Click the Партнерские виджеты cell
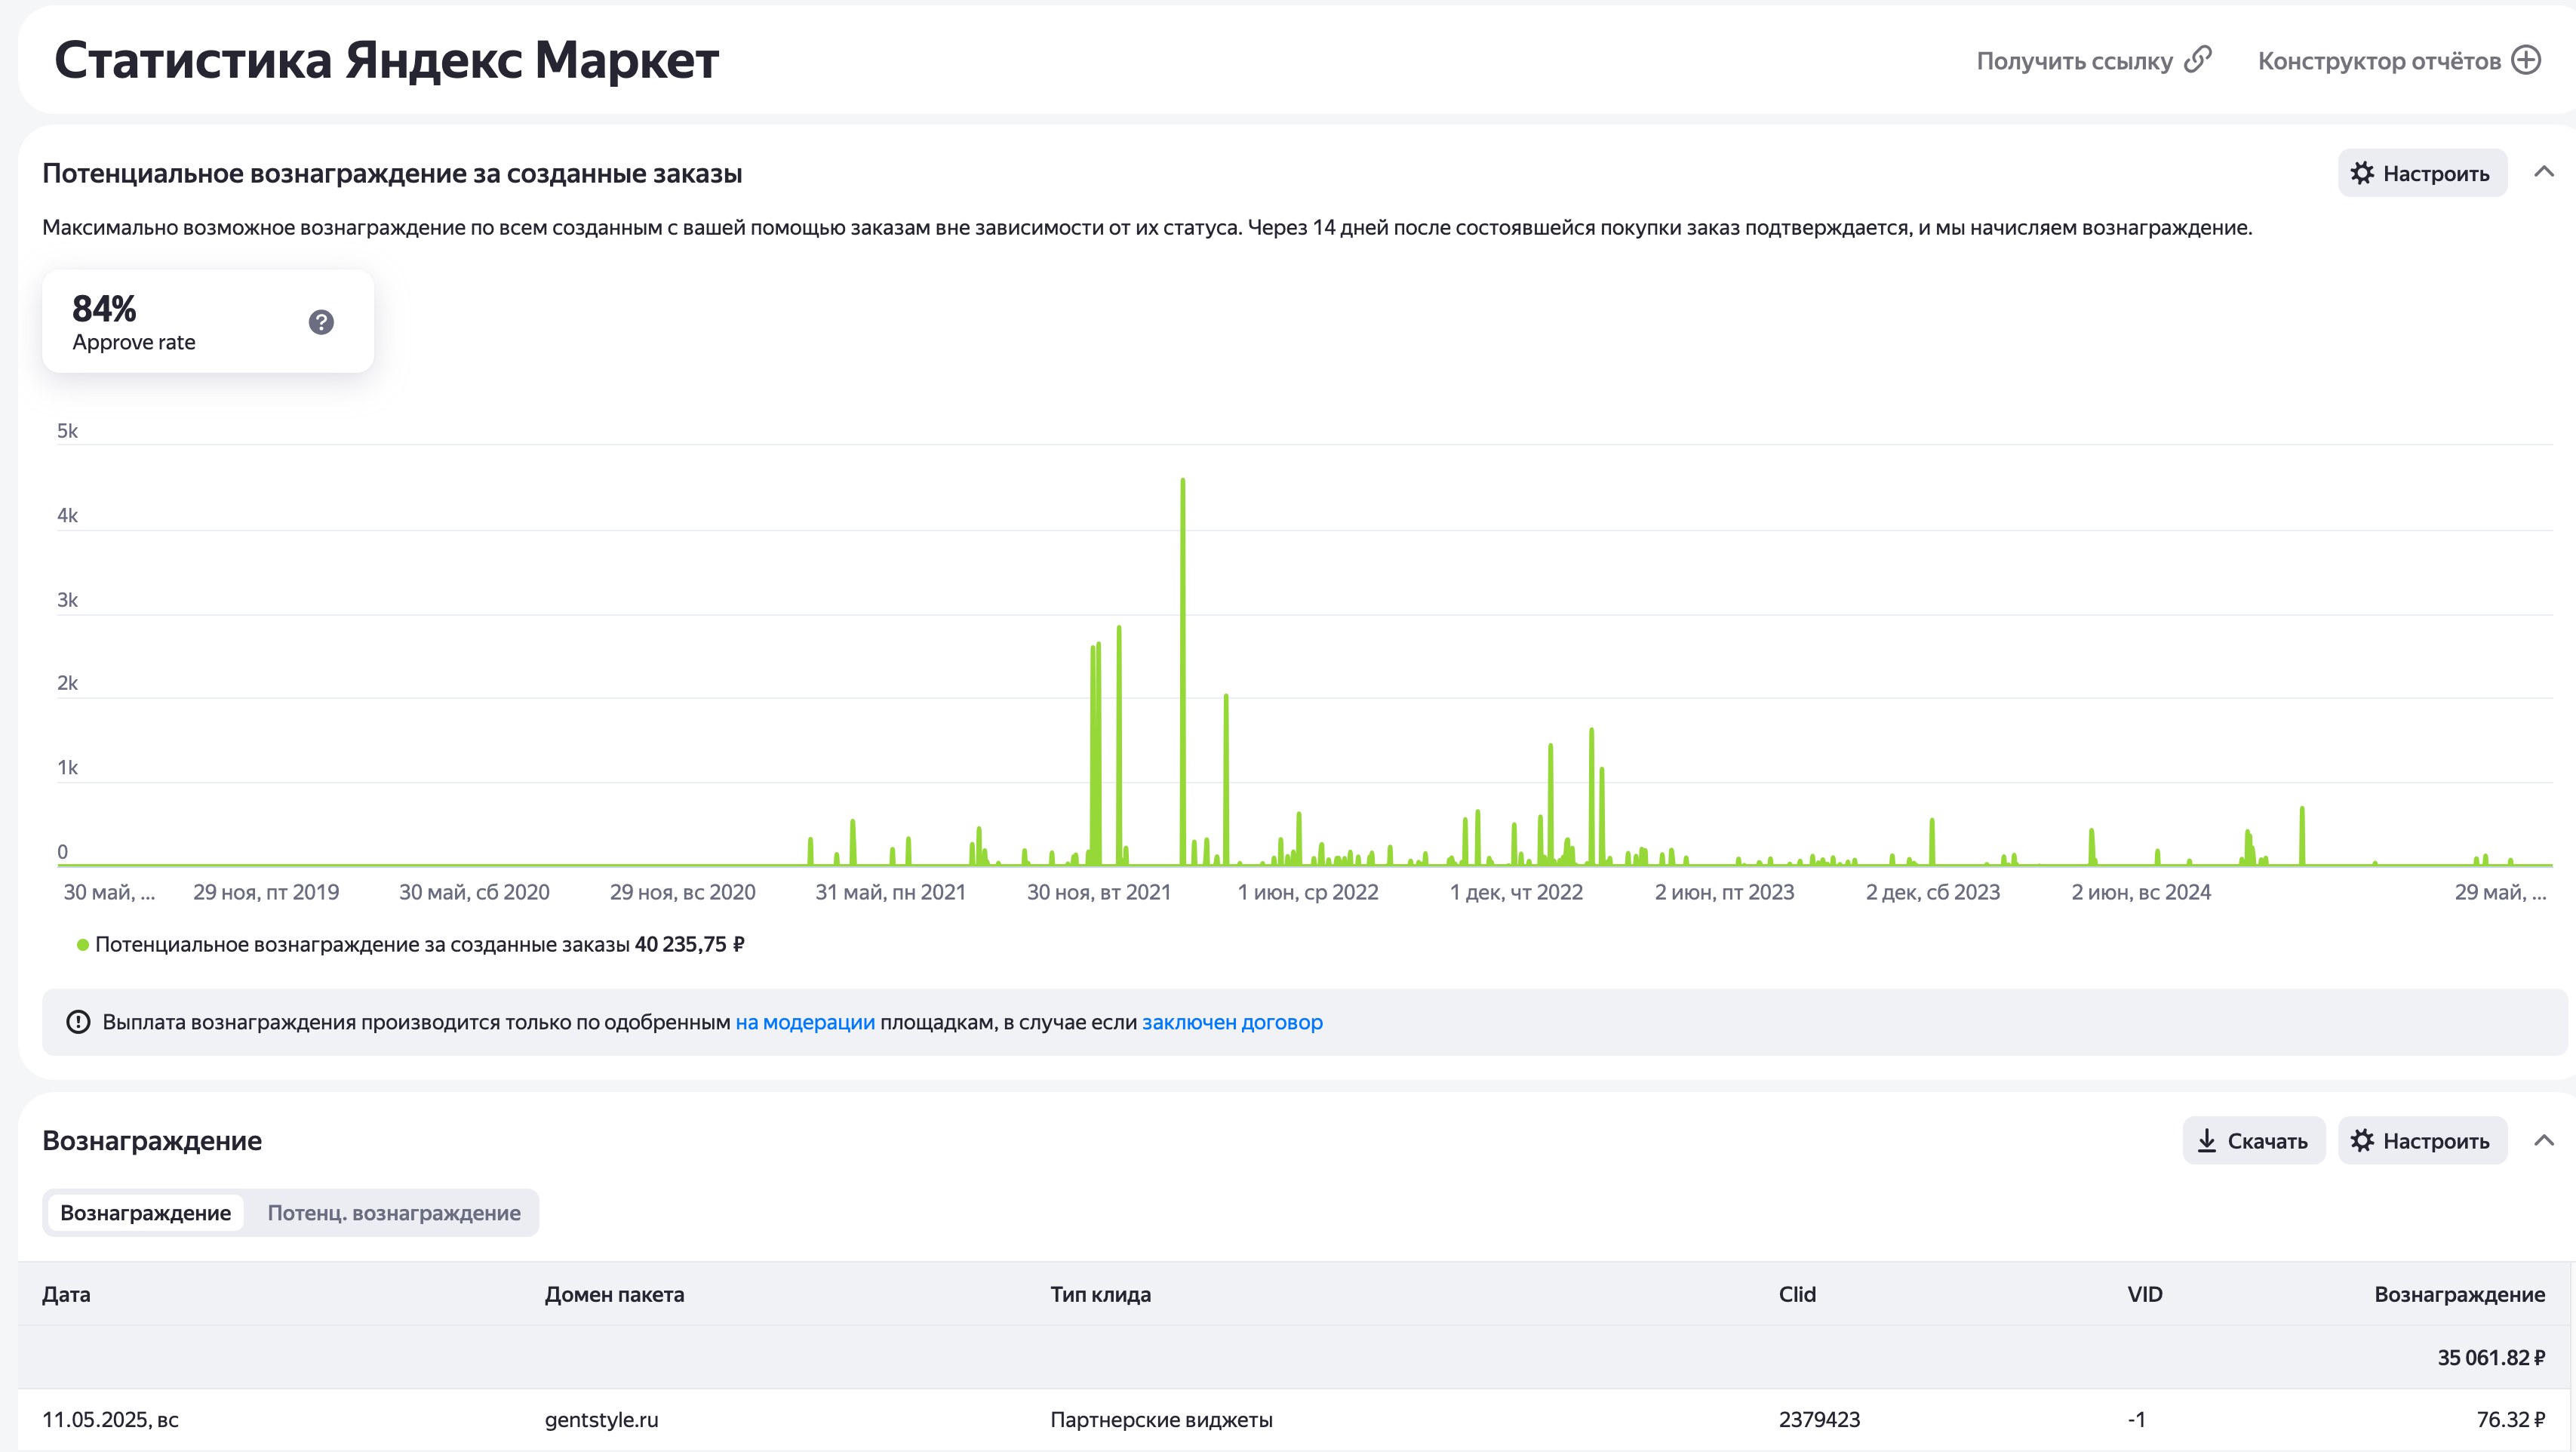 coord(1161,1419)
